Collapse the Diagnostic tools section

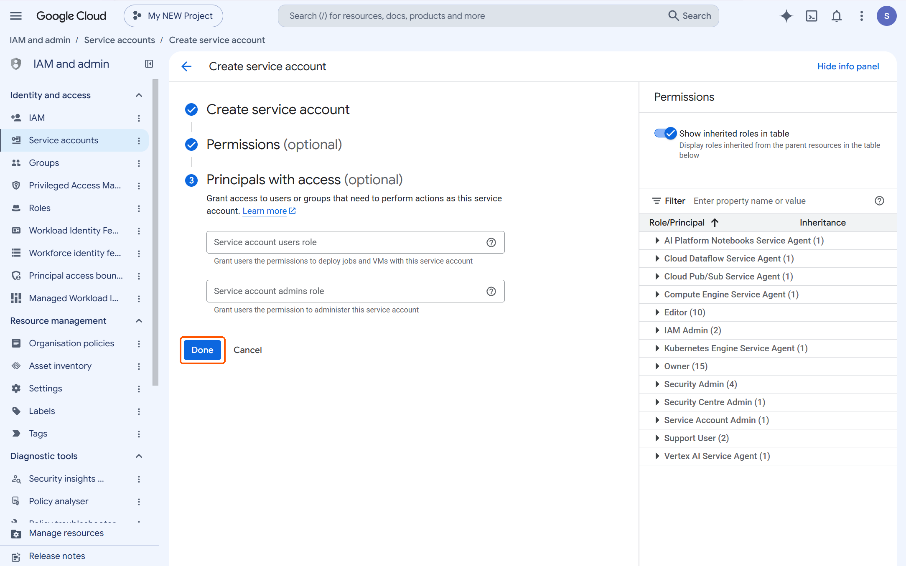[x=139, y=456]
